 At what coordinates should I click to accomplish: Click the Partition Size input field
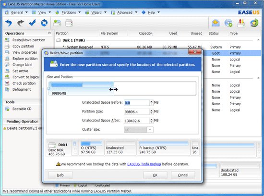(136, 112)
